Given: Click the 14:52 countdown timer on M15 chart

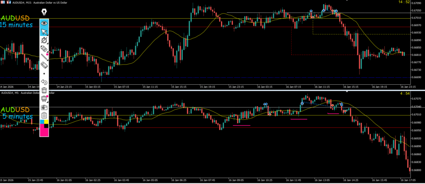Looking at the screenshot, I should (x=415, y=2).
